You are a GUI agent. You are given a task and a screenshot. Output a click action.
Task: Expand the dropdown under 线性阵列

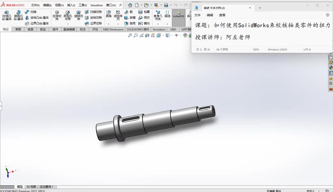(x=118, y=24)
